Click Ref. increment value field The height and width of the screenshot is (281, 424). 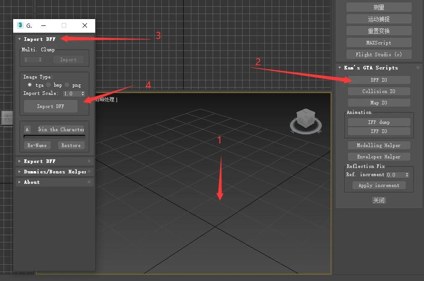point(395,175)
